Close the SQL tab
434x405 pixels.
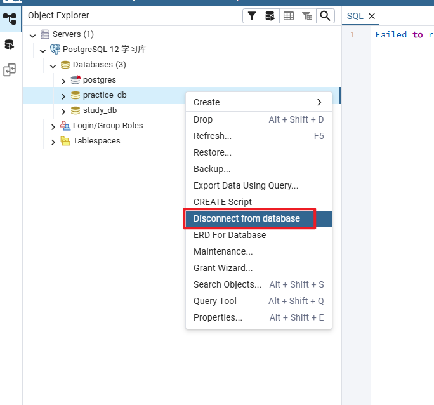coord(372,16)
